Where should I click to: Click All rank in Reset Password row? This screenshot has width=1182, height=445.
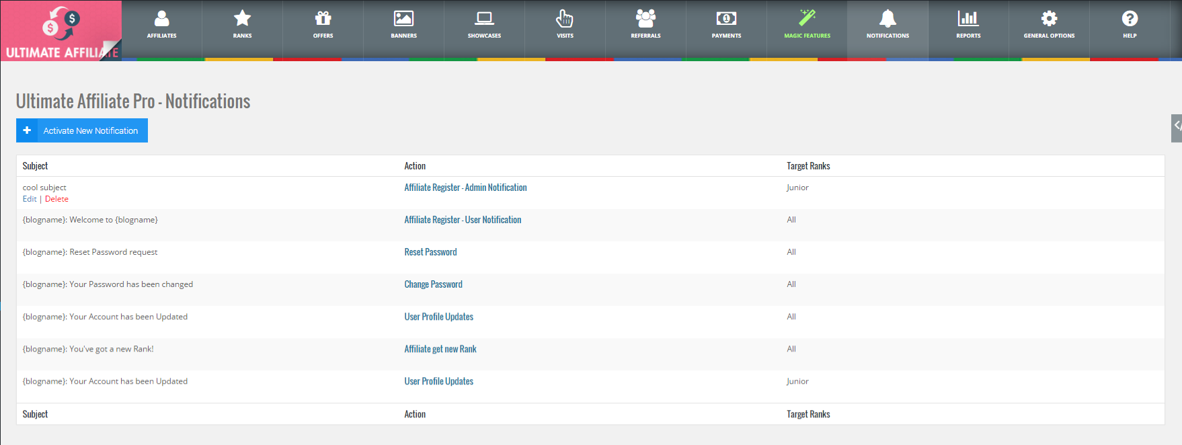click(x=791, y=252)
